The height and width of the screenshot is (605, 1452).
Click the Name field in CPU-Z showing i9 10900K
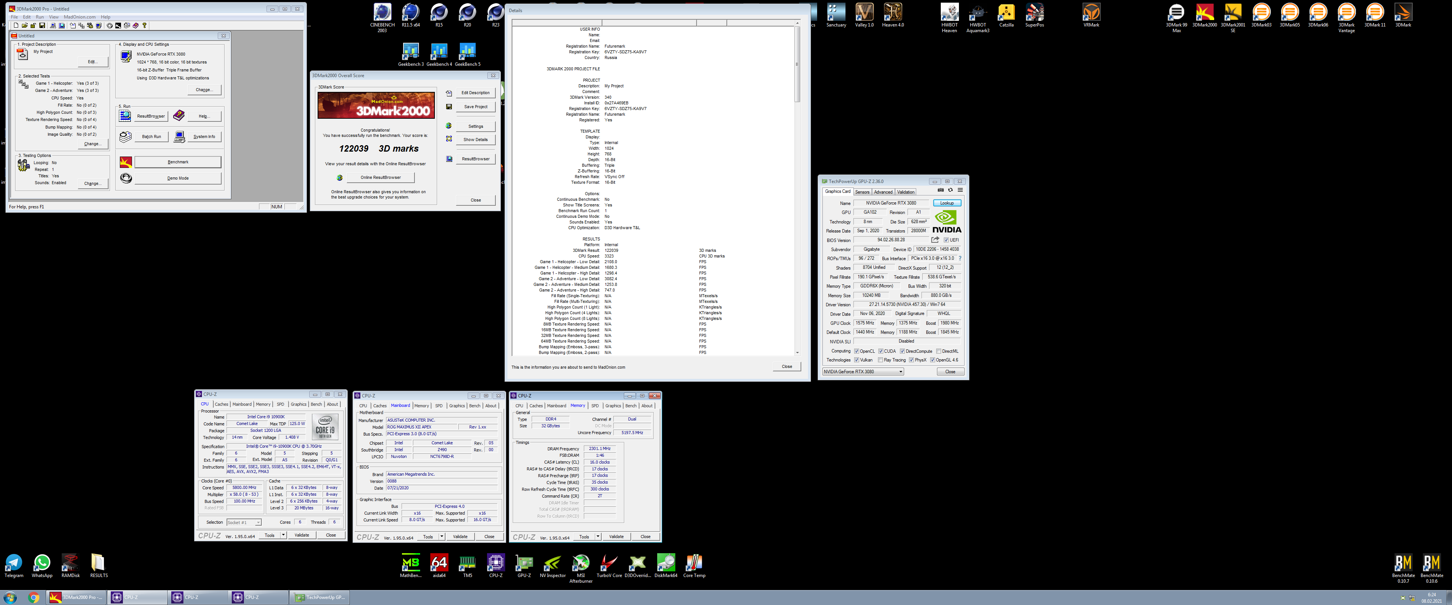pos(266,417)
